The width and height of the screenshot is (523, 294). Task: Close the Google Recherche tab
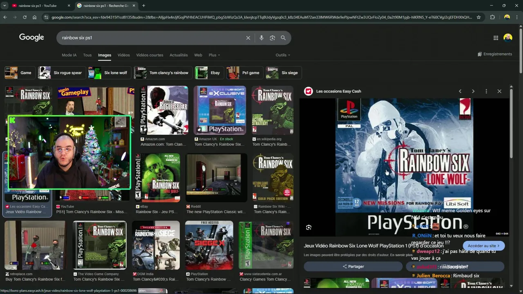(x=134, y=6)
